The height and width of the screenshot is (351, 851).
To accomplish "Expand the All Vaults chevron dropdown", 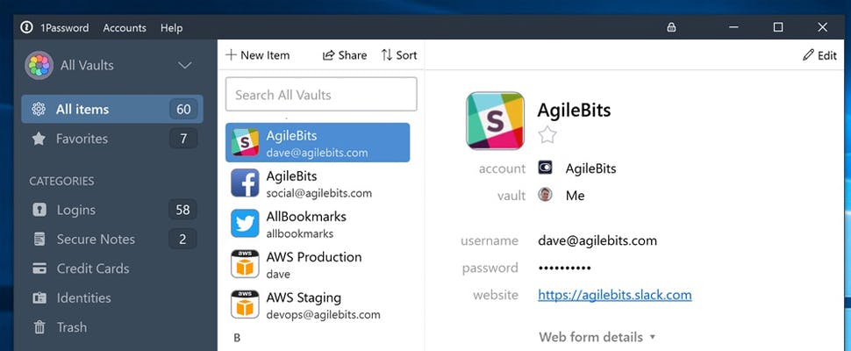I will (185, 66).
